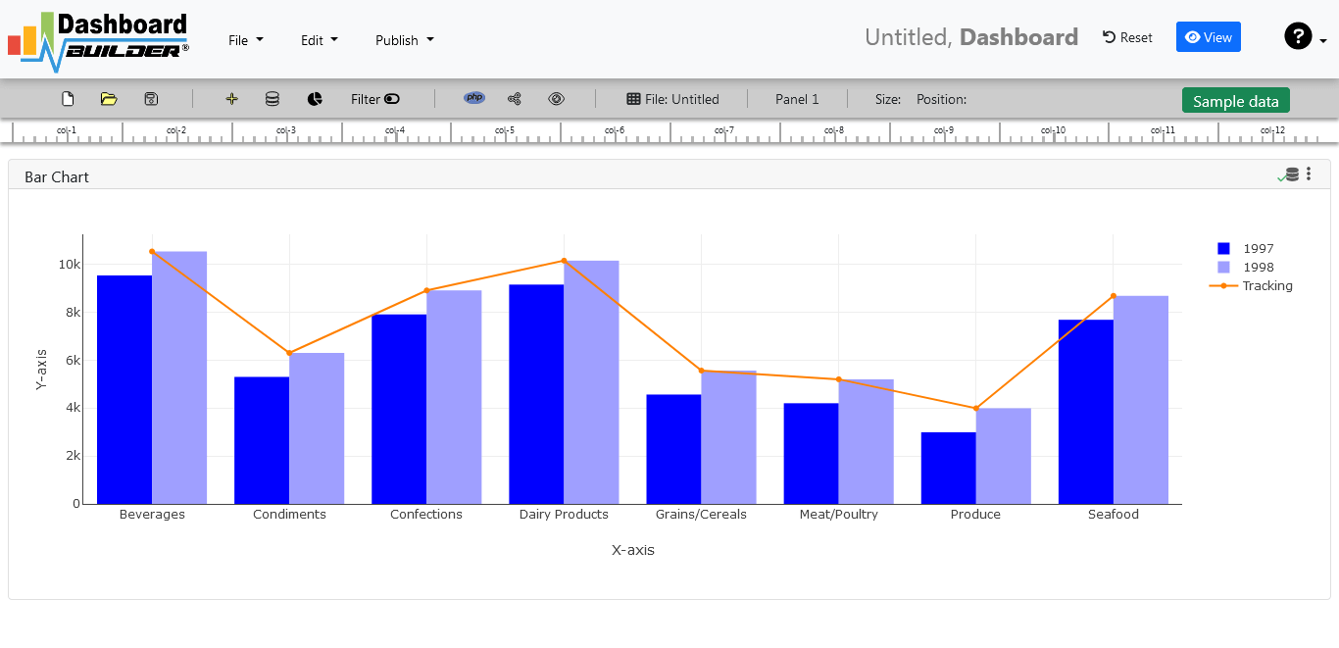This screenshot has width=1339, height=648.
Task: Click the Sample data button
Action: 1235,100
